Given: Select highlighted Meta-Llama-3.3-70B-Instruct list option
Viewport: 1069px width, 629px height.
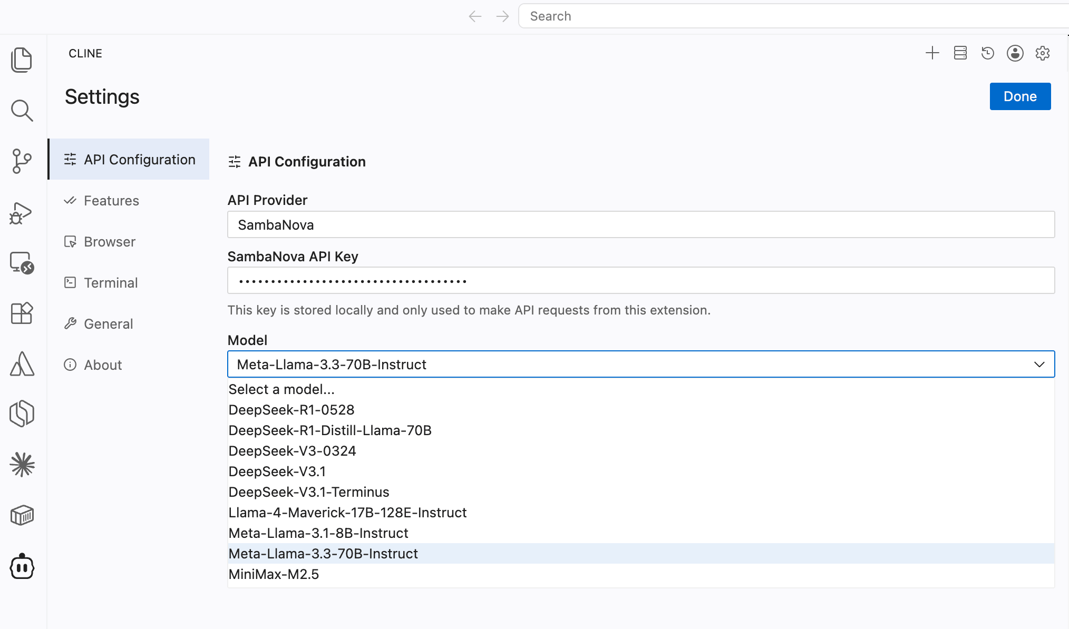Looking at the screenshot, I should point(641,553).
